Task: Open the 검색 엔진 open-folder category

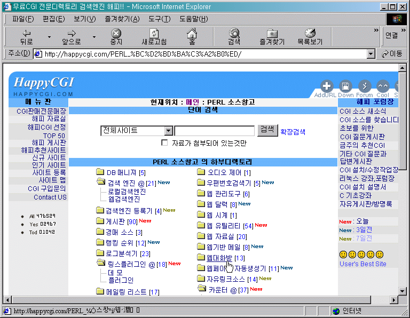Action: click(101, 181)
